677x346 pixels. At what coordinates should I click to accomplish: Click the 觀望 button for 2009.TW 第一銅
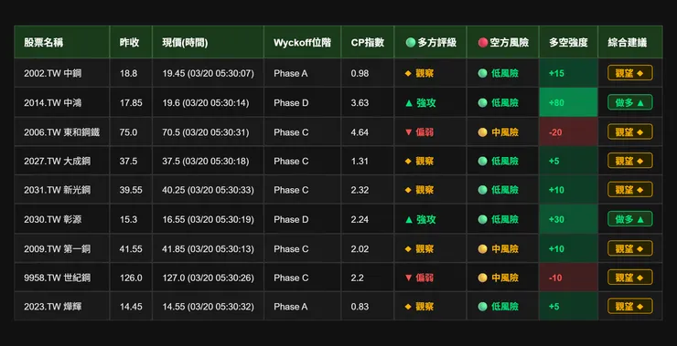[630, 248]
